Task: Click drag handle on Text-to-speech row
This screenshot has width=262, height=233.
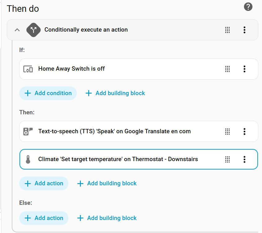Action: tap(227, 131)
